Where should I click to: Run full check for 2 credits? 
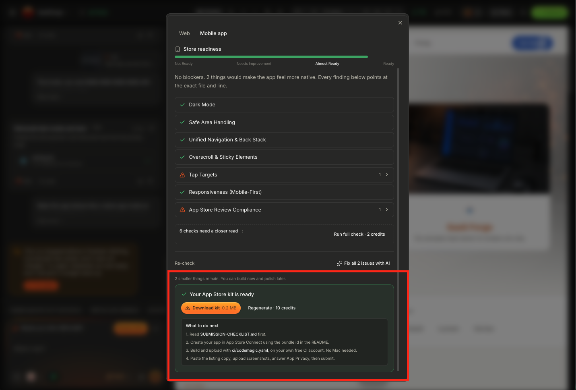359,234
